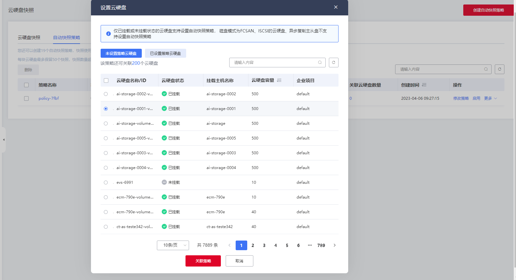Click the 取消 button
The height and width of the screenshot is (280, 516).
tap(240, 261)
